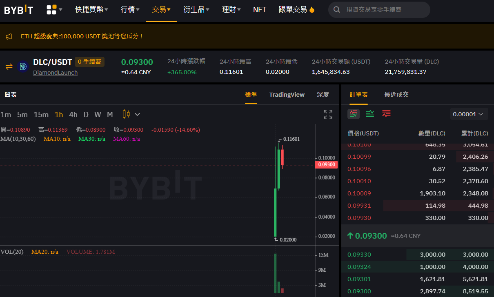The height and width of the screenshot is (297, 494).
Task: Click the MA30: n/a indicator label
Action: pyautogui.click(x=92, y=139)
